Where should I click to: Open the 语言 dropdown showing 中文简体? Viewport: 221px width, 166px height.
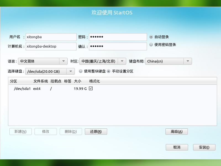[43, 61]
